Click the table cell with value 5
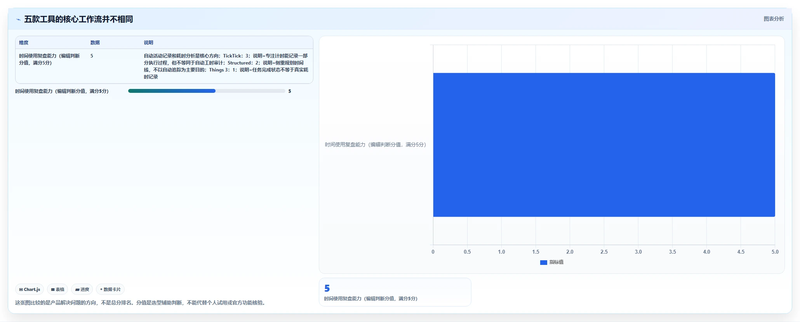This screenshot has height=322, width=800. coord(92,56)
